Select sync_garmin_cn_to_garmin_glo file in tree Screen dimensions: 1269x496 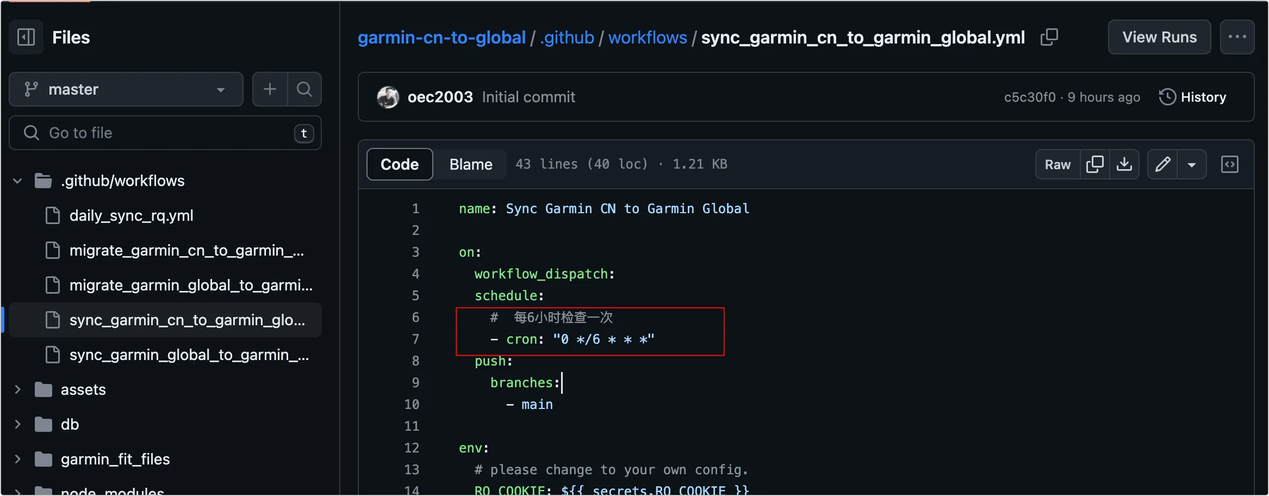165,320
